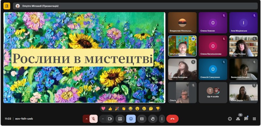Click muted mic icon on Олена Васильконова tile
The width and height of the screenshot is (261, 126).
point(224,39)
